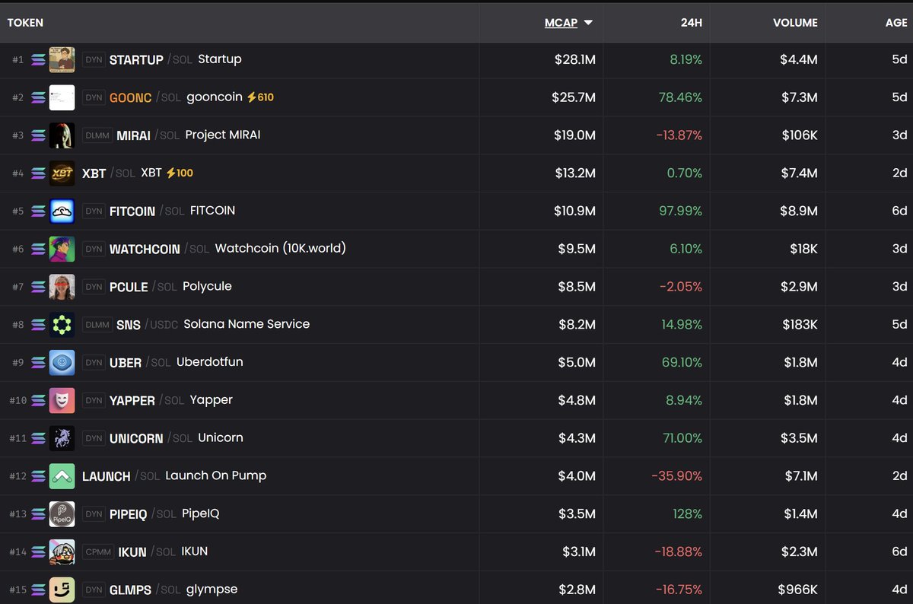The width and height of the screenshot is (913, 604).
Task: Click the #12 rank number
Action: pyautogui.click(x=17, y=476)
